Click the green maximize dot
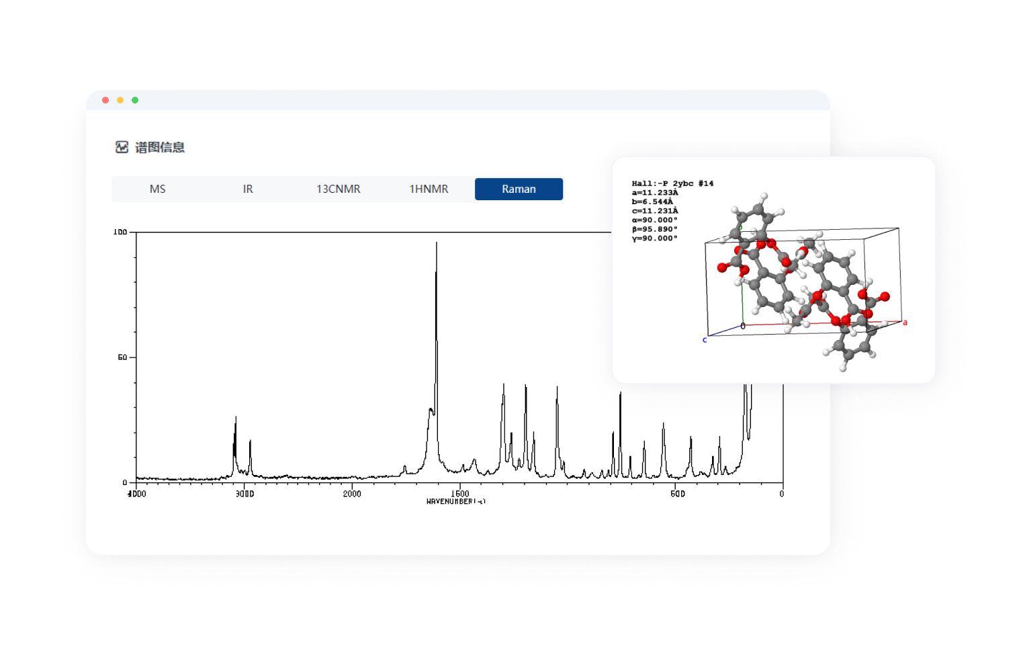This screenshot has height=645, width=1021. tap(135, 100)
